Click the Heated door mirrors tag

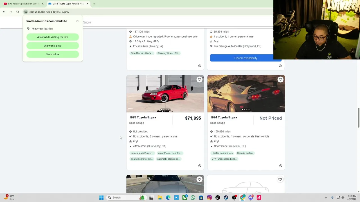[x=222, y=153]
